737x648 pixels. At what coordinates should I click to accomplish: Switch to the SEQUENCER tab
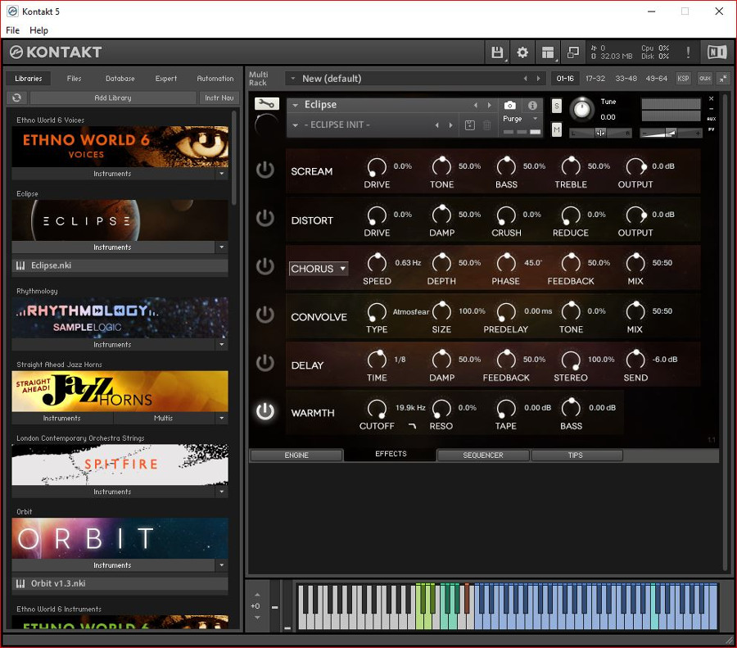click(482, 455)
